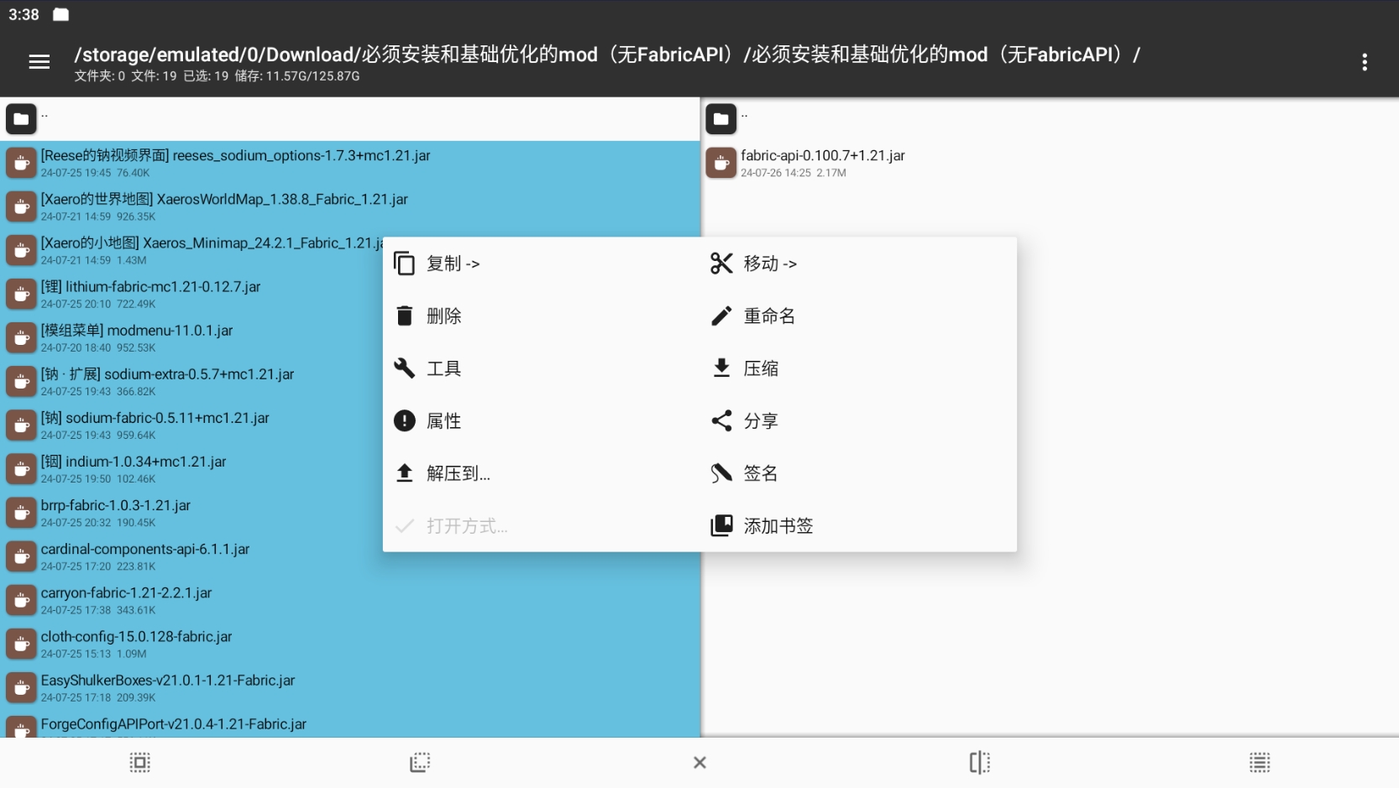Screen dimensions: 1399x788
Task: Open 属性 for the selected files
Action: 541,421
